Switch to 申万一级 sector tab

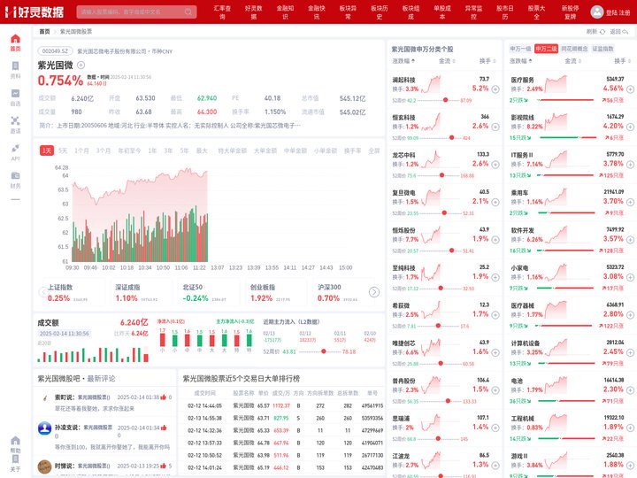(520, 49)
